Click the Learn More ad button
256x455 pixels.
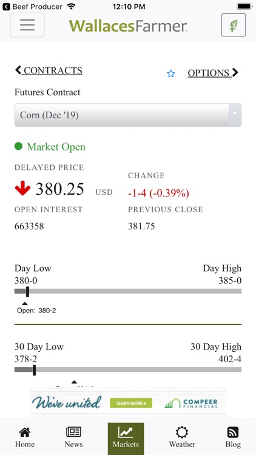pyautogui.click(x=131, y=403)
